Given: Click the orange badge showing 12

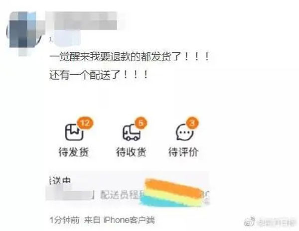Looking at the screenshot, I should (85, 123).
